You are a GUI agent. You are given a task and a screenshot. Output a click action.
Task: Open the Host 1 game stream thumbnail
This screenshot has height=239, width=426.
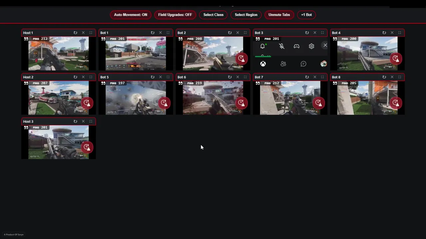(59, 53)
